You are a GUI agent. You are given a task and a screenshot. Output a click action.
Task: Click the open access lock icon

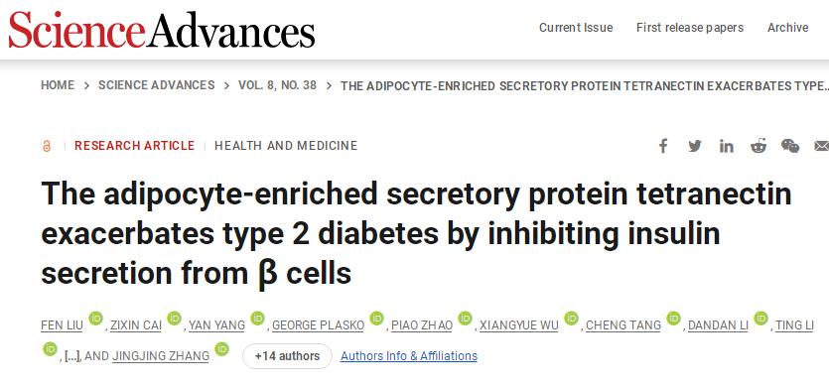coord(47,146)
